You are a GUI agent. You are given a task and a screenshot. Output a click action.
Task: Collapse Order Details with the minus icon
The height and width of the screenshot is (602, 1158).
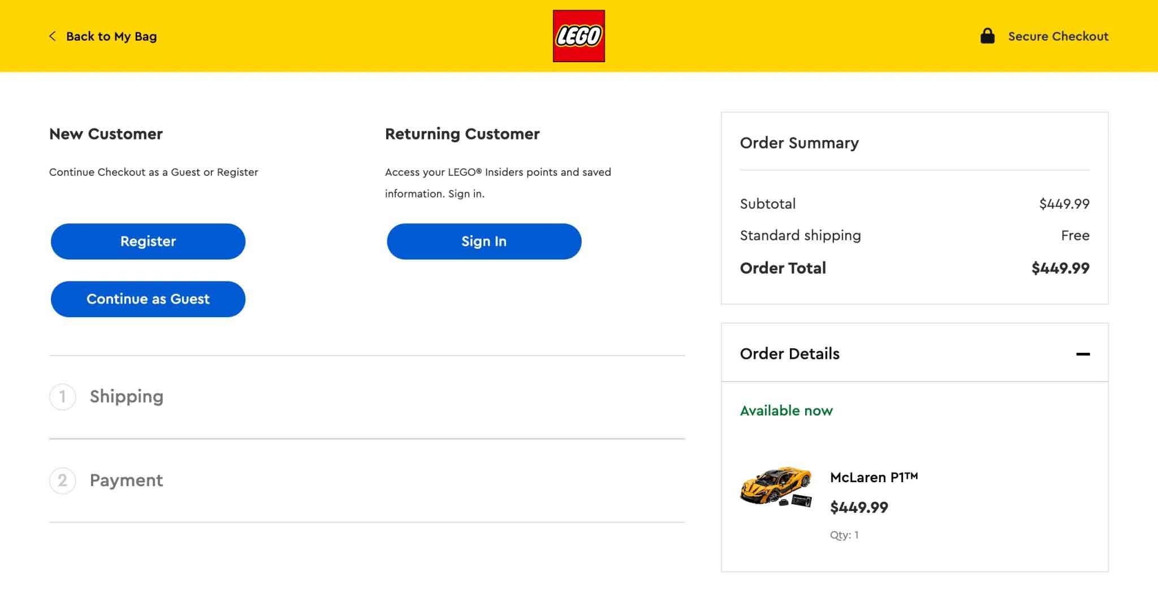pos(1082,354)
